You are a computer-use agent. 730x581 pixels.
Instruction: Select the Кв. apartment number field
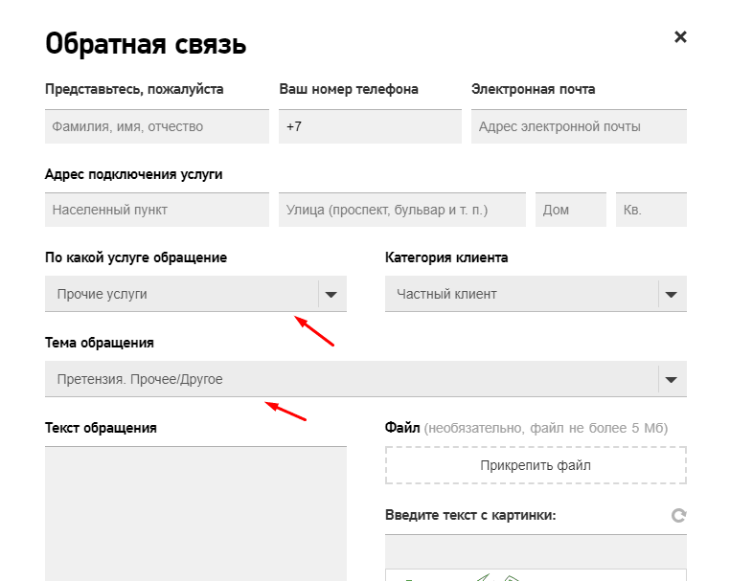click(651, 211)
